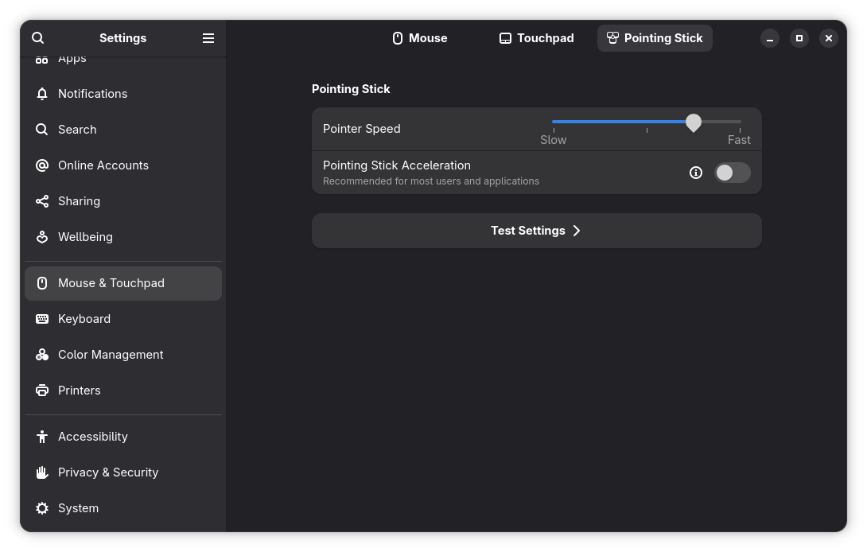Open Notifications settings
This screenshot has height=552, width=867.
tap(123, 94)
